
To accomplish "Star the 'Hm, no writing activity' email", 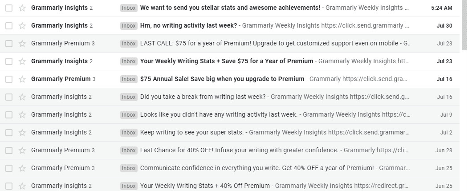I will (x=22, y=26).
